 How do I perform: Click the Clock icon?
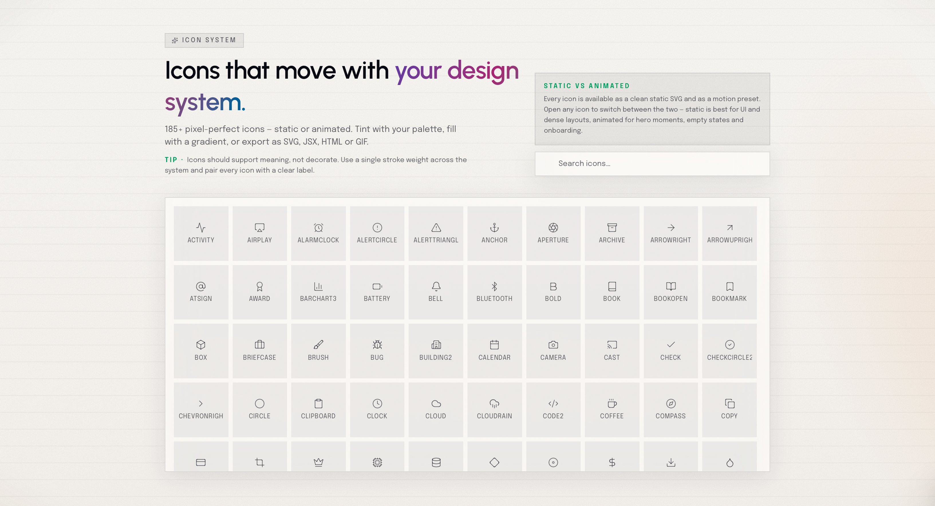point(377,410)
